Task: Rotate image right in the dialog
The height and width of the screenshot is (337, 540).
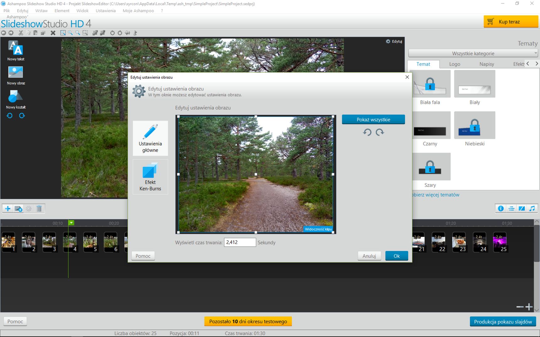Action: pyautogui.click(x=380, y=132)
